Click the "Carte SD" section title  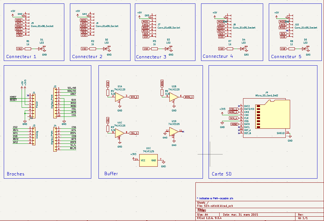(221, 174)
